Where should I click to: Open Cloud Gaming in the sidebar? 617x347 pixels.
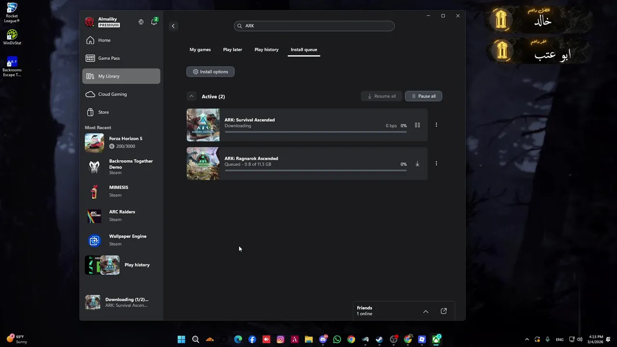(121, 94)
